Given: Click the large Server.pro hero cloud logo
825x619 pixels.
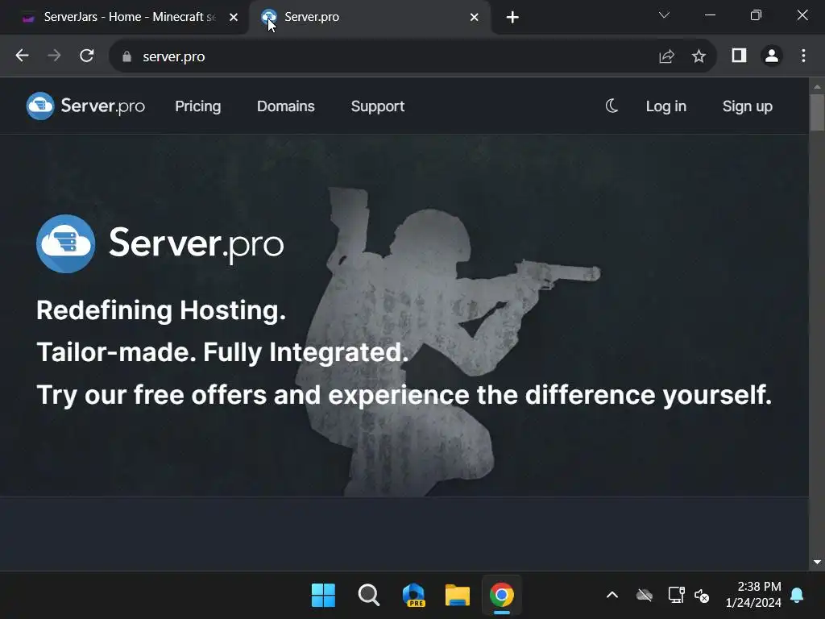Looking at the screenshot, I should (x=66, y=243).
